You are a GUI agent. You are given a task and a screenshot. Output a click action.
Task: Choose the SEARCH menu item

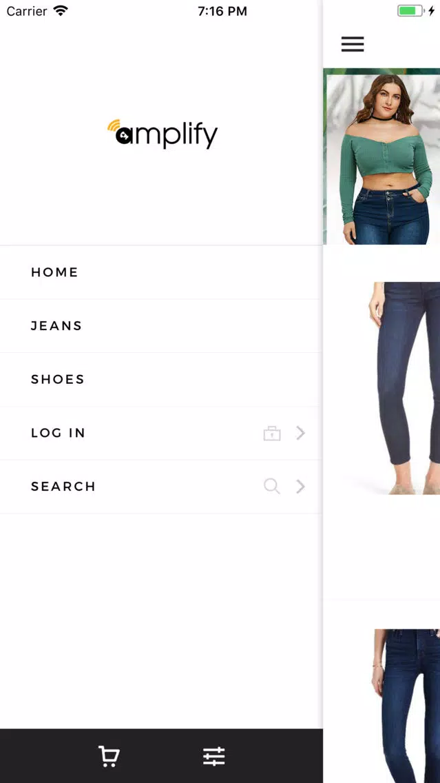click(160, 487)
